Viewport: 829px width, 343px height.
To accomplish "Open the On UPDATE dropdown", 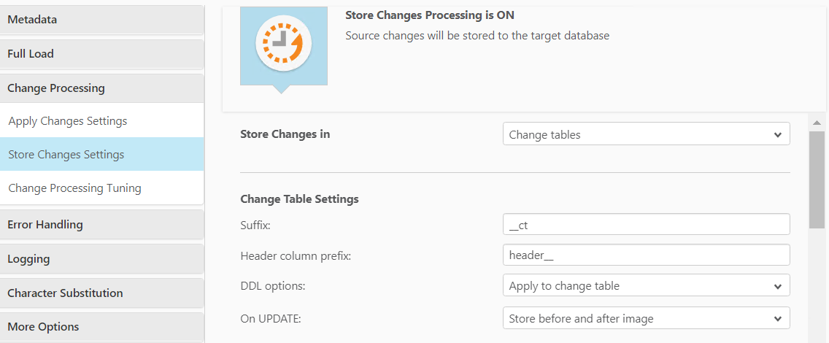I will 646,319.
